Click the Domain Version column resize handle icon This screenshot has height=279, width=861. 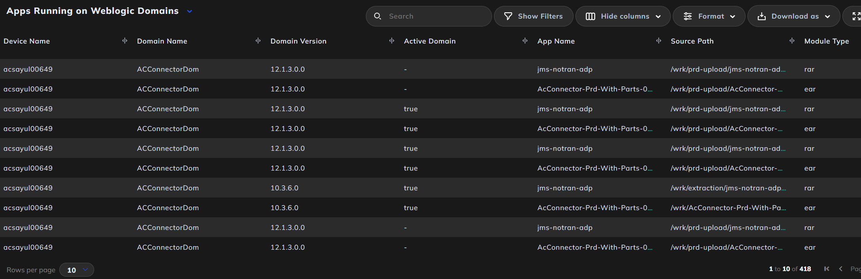click(392, 41)
